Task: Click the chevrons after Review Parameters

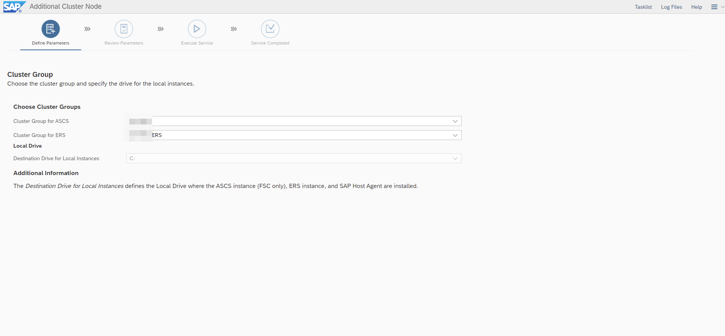Action: pyautogui.click(x=160, y=29)
